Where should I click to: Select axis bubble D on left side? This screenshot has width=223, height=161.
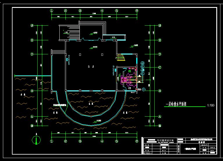point(32,54)
